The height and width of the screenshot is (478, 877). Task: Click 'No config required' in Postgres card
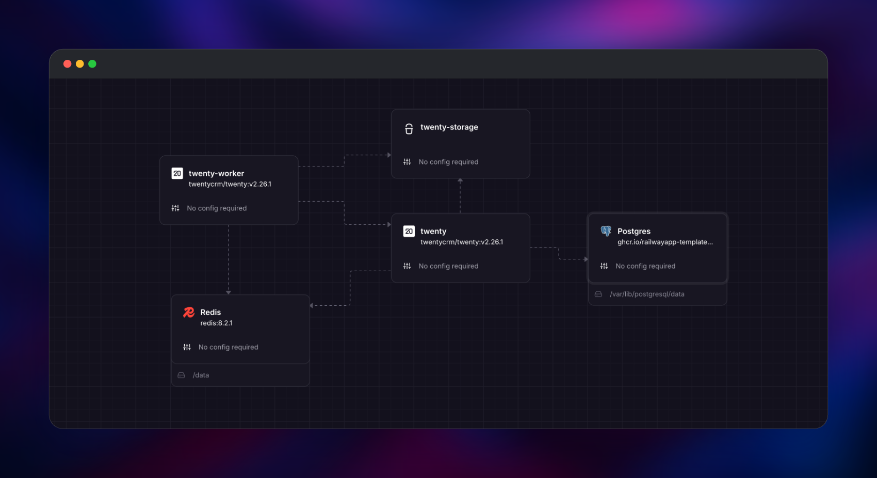coord(645,266)
